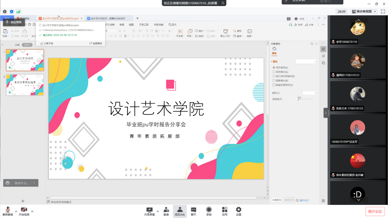
Task: Toggle fullscreen view icon at top right
Action: (x=383, y=12)
